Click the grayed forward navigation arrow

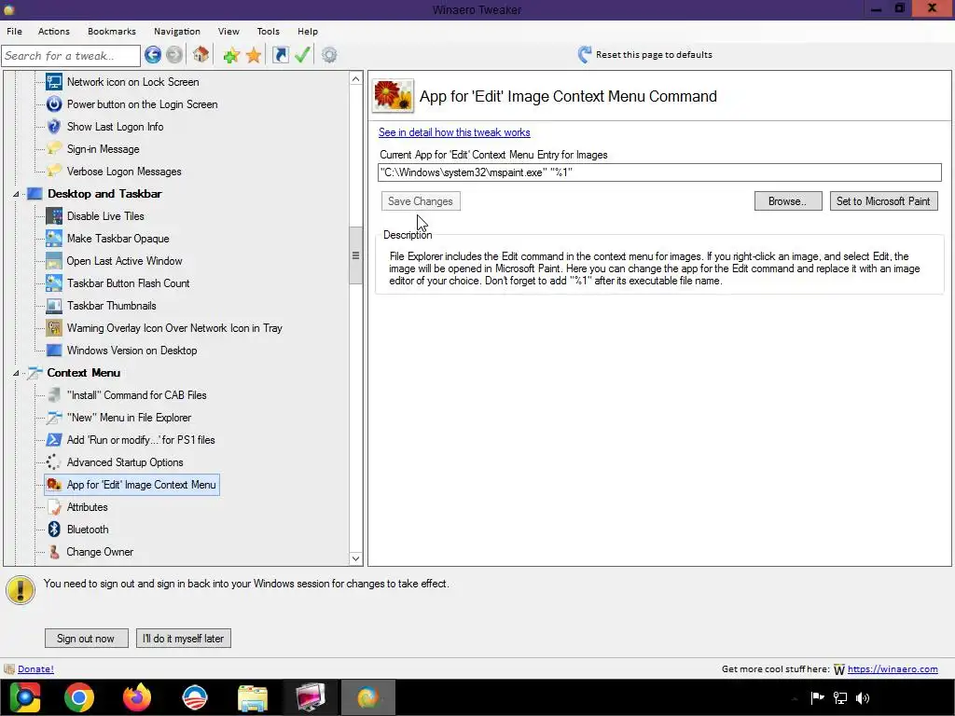[174, 55]
